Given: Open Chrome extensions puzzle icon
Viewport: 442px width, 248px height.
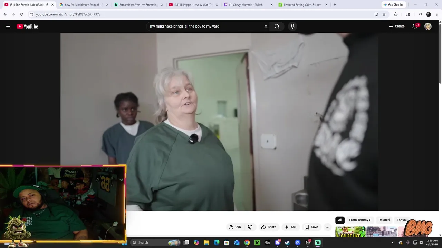Looking at the screenshot, I should [396, 14].
